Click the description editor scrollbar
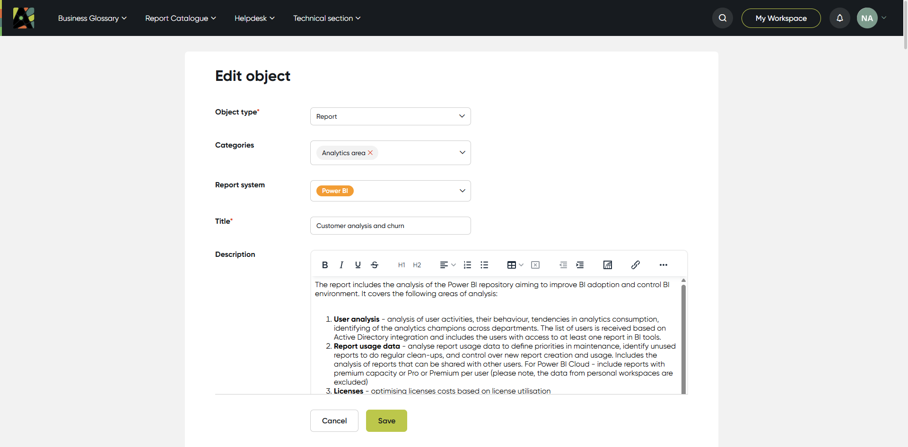908x447 pixels. coord(683,338)
